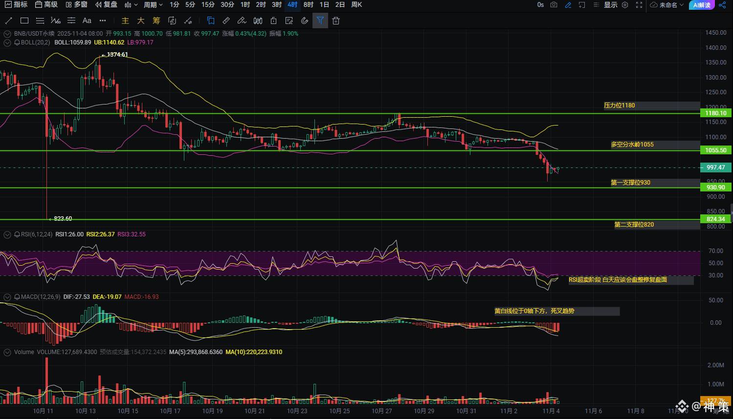Viewport: 733px width, 419px height.
Task: Delete drawings with the trash icon
Action: pos(335,21)
